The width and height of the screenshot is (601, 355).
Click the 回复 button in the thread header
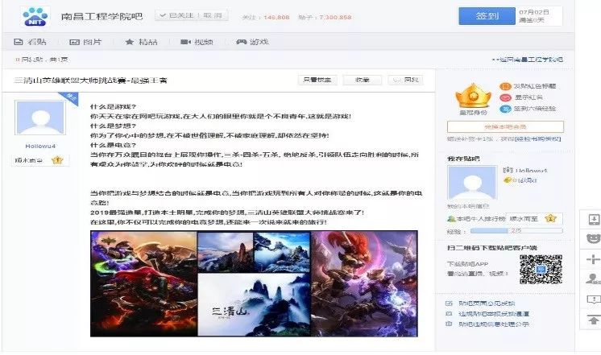(406, 80)
